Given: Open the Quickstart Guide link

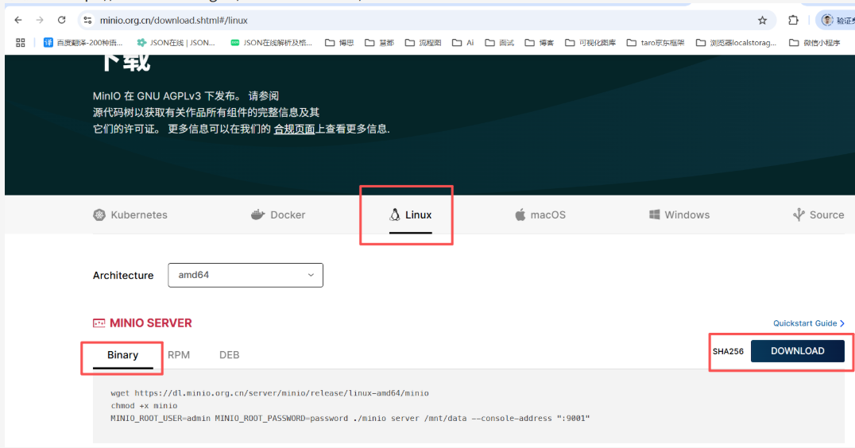Looking at the screenshot, I should 809,323.
